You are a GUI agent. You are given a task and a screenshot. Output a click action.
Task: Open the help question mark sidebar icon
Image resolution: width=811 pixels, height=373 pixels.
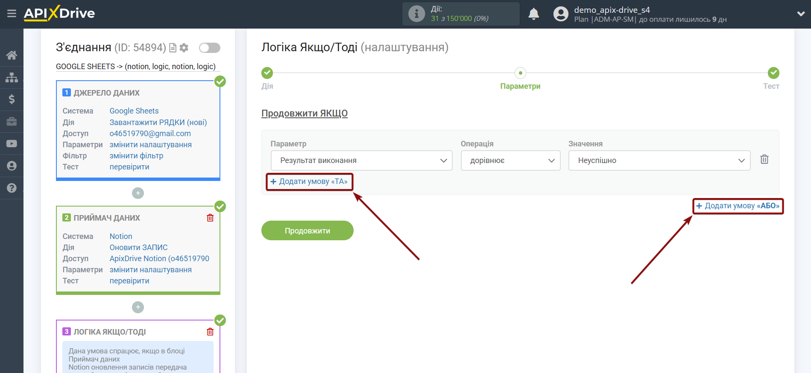12,188
